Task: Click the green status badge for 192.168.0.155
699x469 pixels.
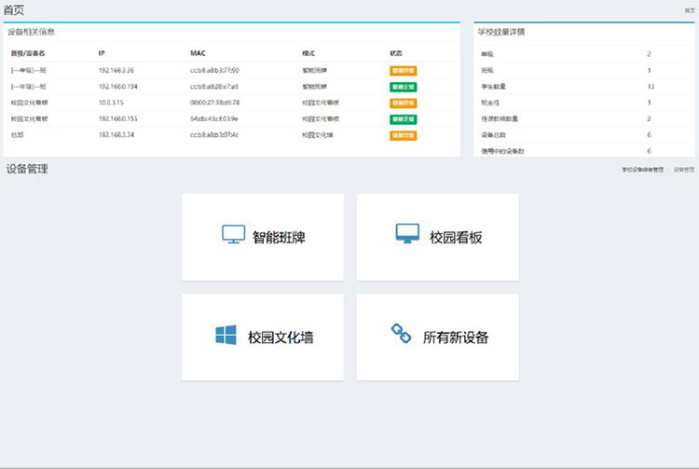Action: 403,119
